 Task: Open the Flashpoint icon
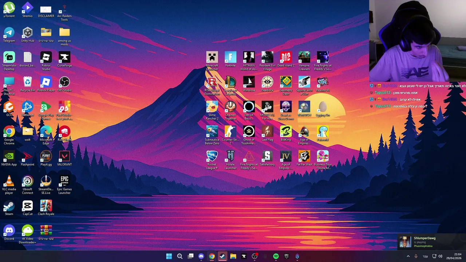click(27, 159)
